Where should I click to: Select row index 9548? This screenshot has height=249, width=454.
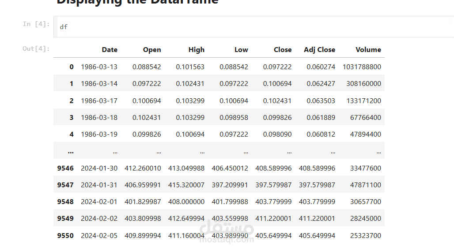point(65,202)
